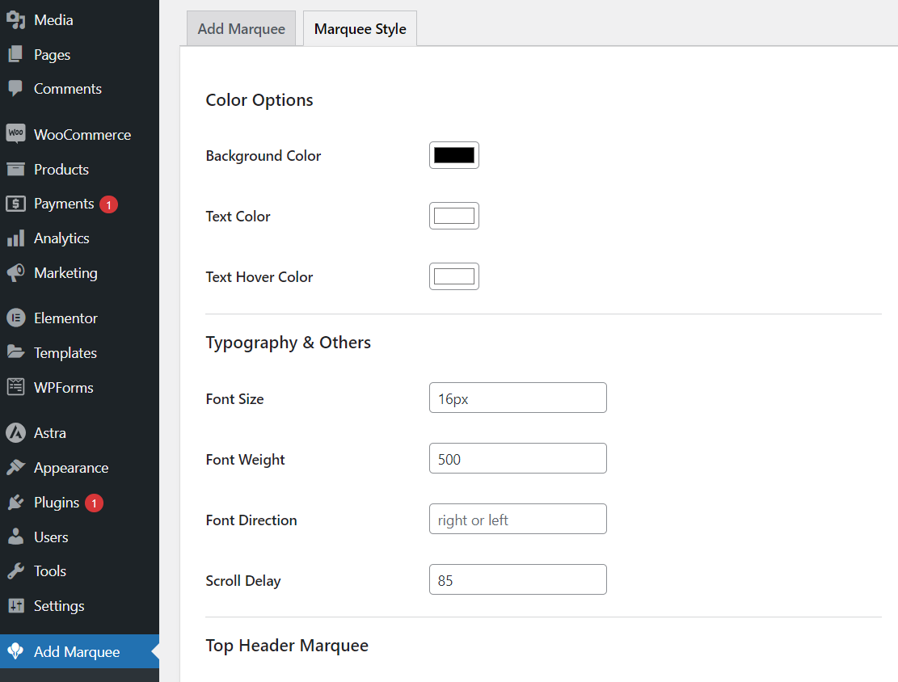Click the Analytics bar chart icon
Screen dimensions: 898x682
pyautogui.click(x=15, y=238)
